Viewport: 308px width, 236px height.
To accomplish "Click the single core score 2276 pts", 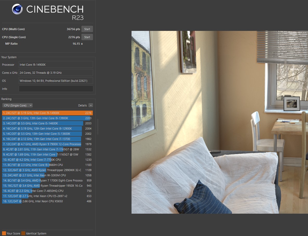I will click(x=74, y=37).
